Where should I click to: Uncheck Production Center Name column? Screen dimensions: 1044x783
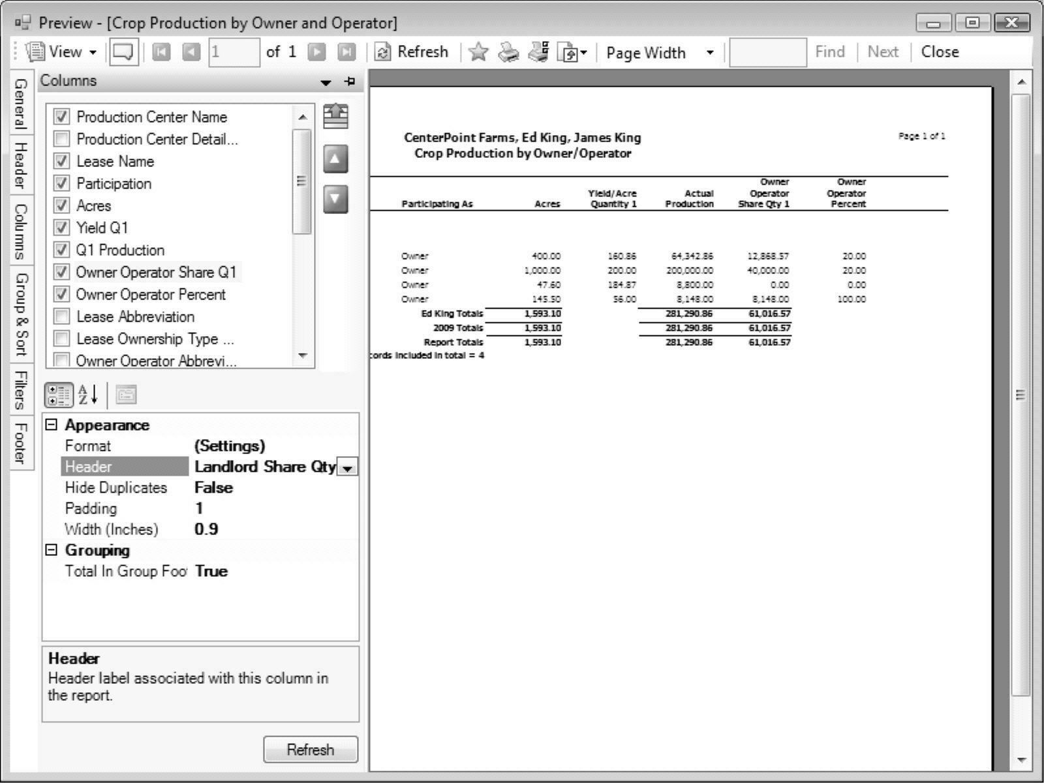[62, 117]
